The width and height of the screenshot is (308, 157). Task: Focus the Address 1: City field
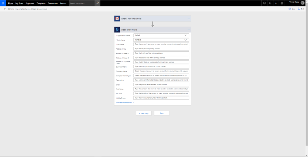pyautogui.click(x=161, y=48)
